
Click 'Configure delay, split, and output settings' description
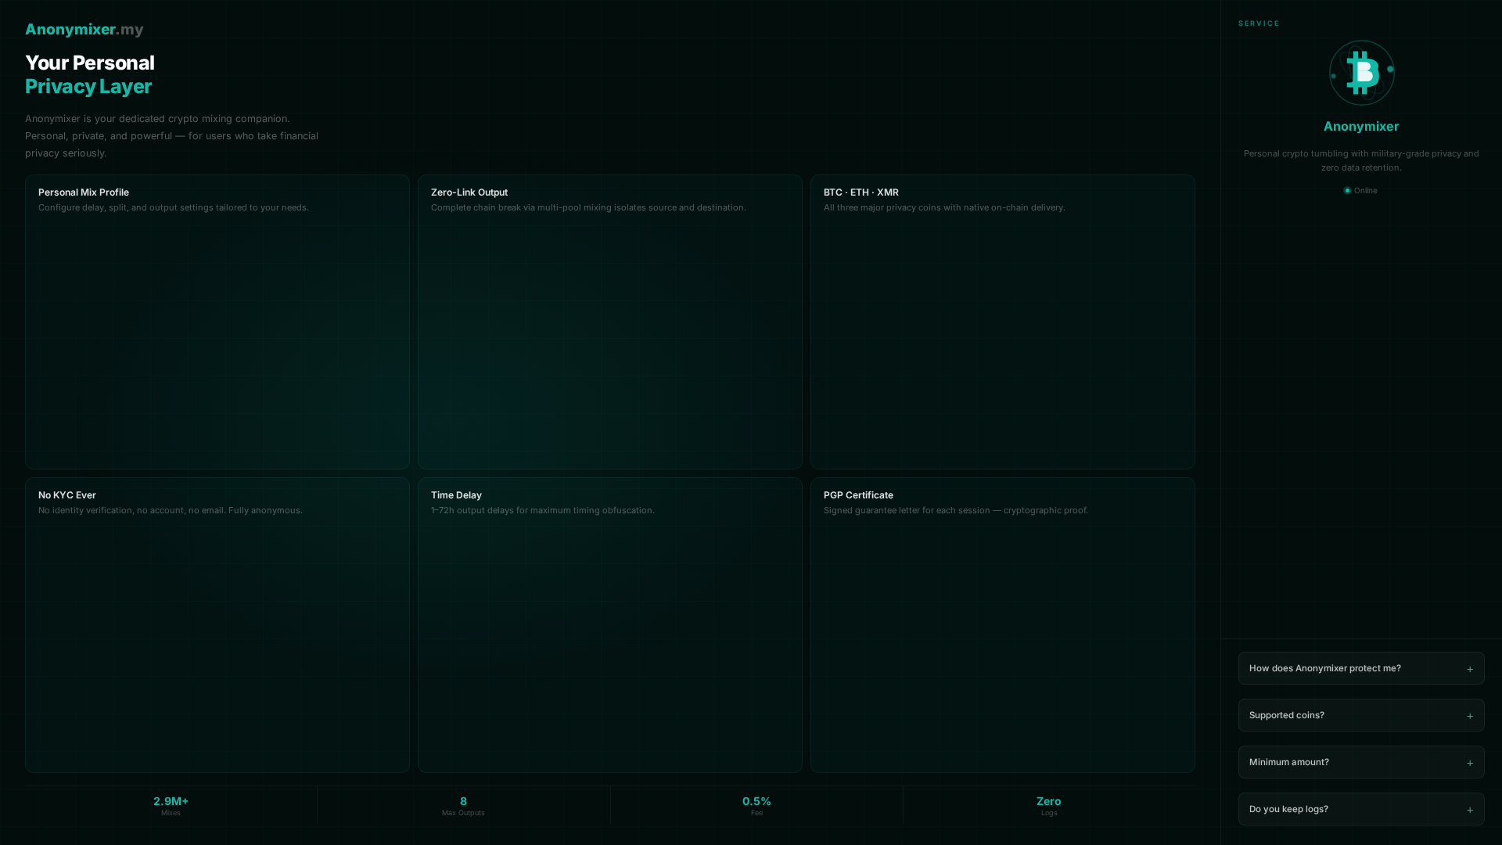click(x=174, y=207)
